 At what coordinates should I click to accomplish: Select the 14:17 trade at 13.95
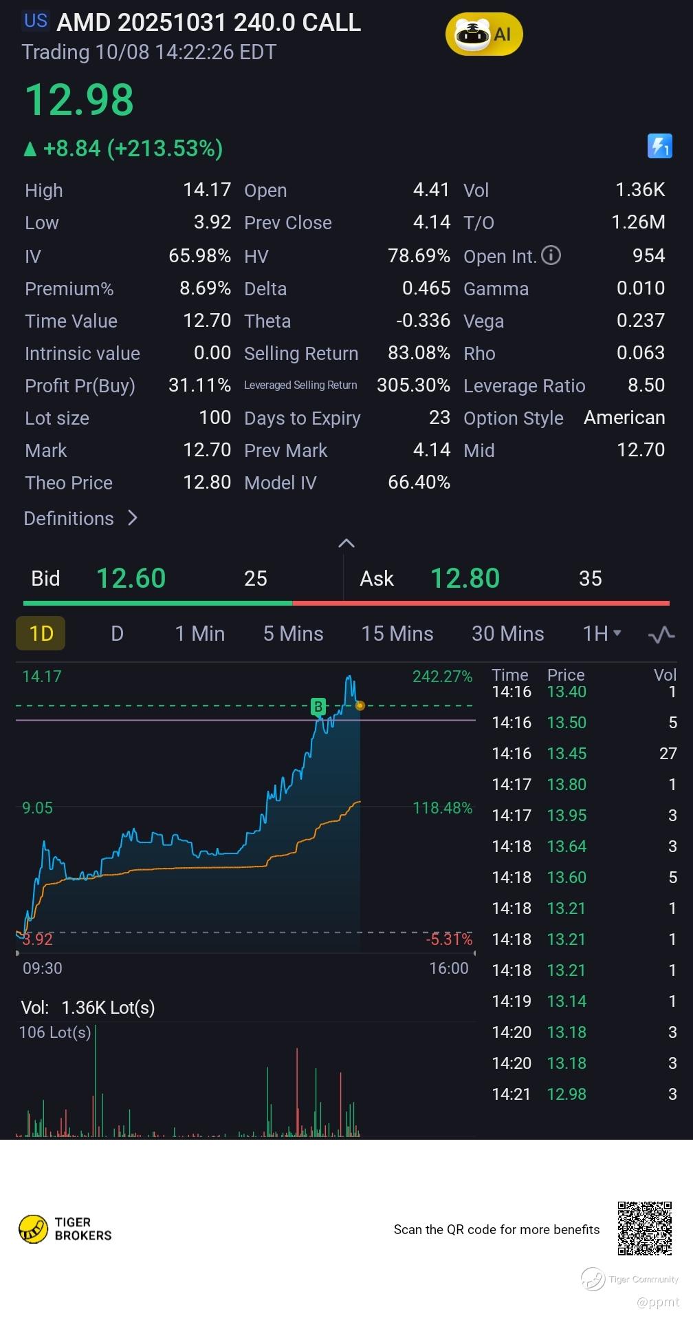[584, 815]
